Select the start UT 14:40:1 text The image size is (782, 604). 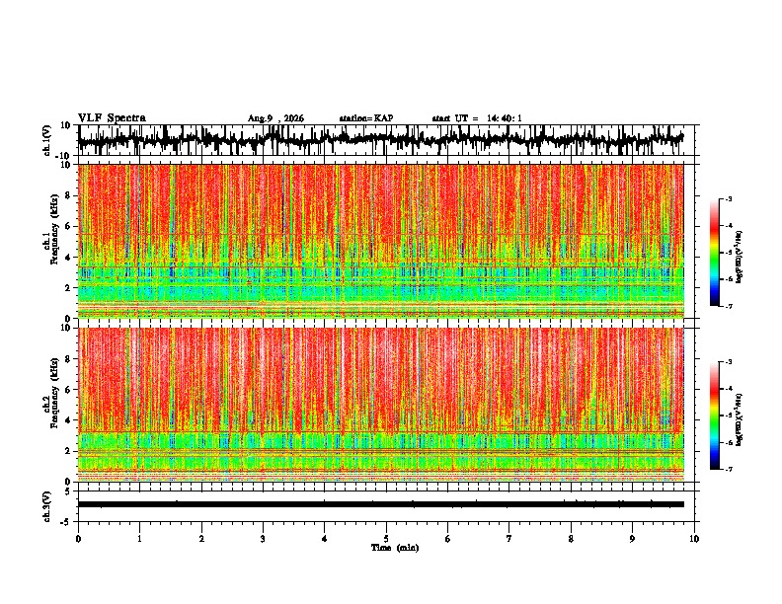(x=477, y=118)
